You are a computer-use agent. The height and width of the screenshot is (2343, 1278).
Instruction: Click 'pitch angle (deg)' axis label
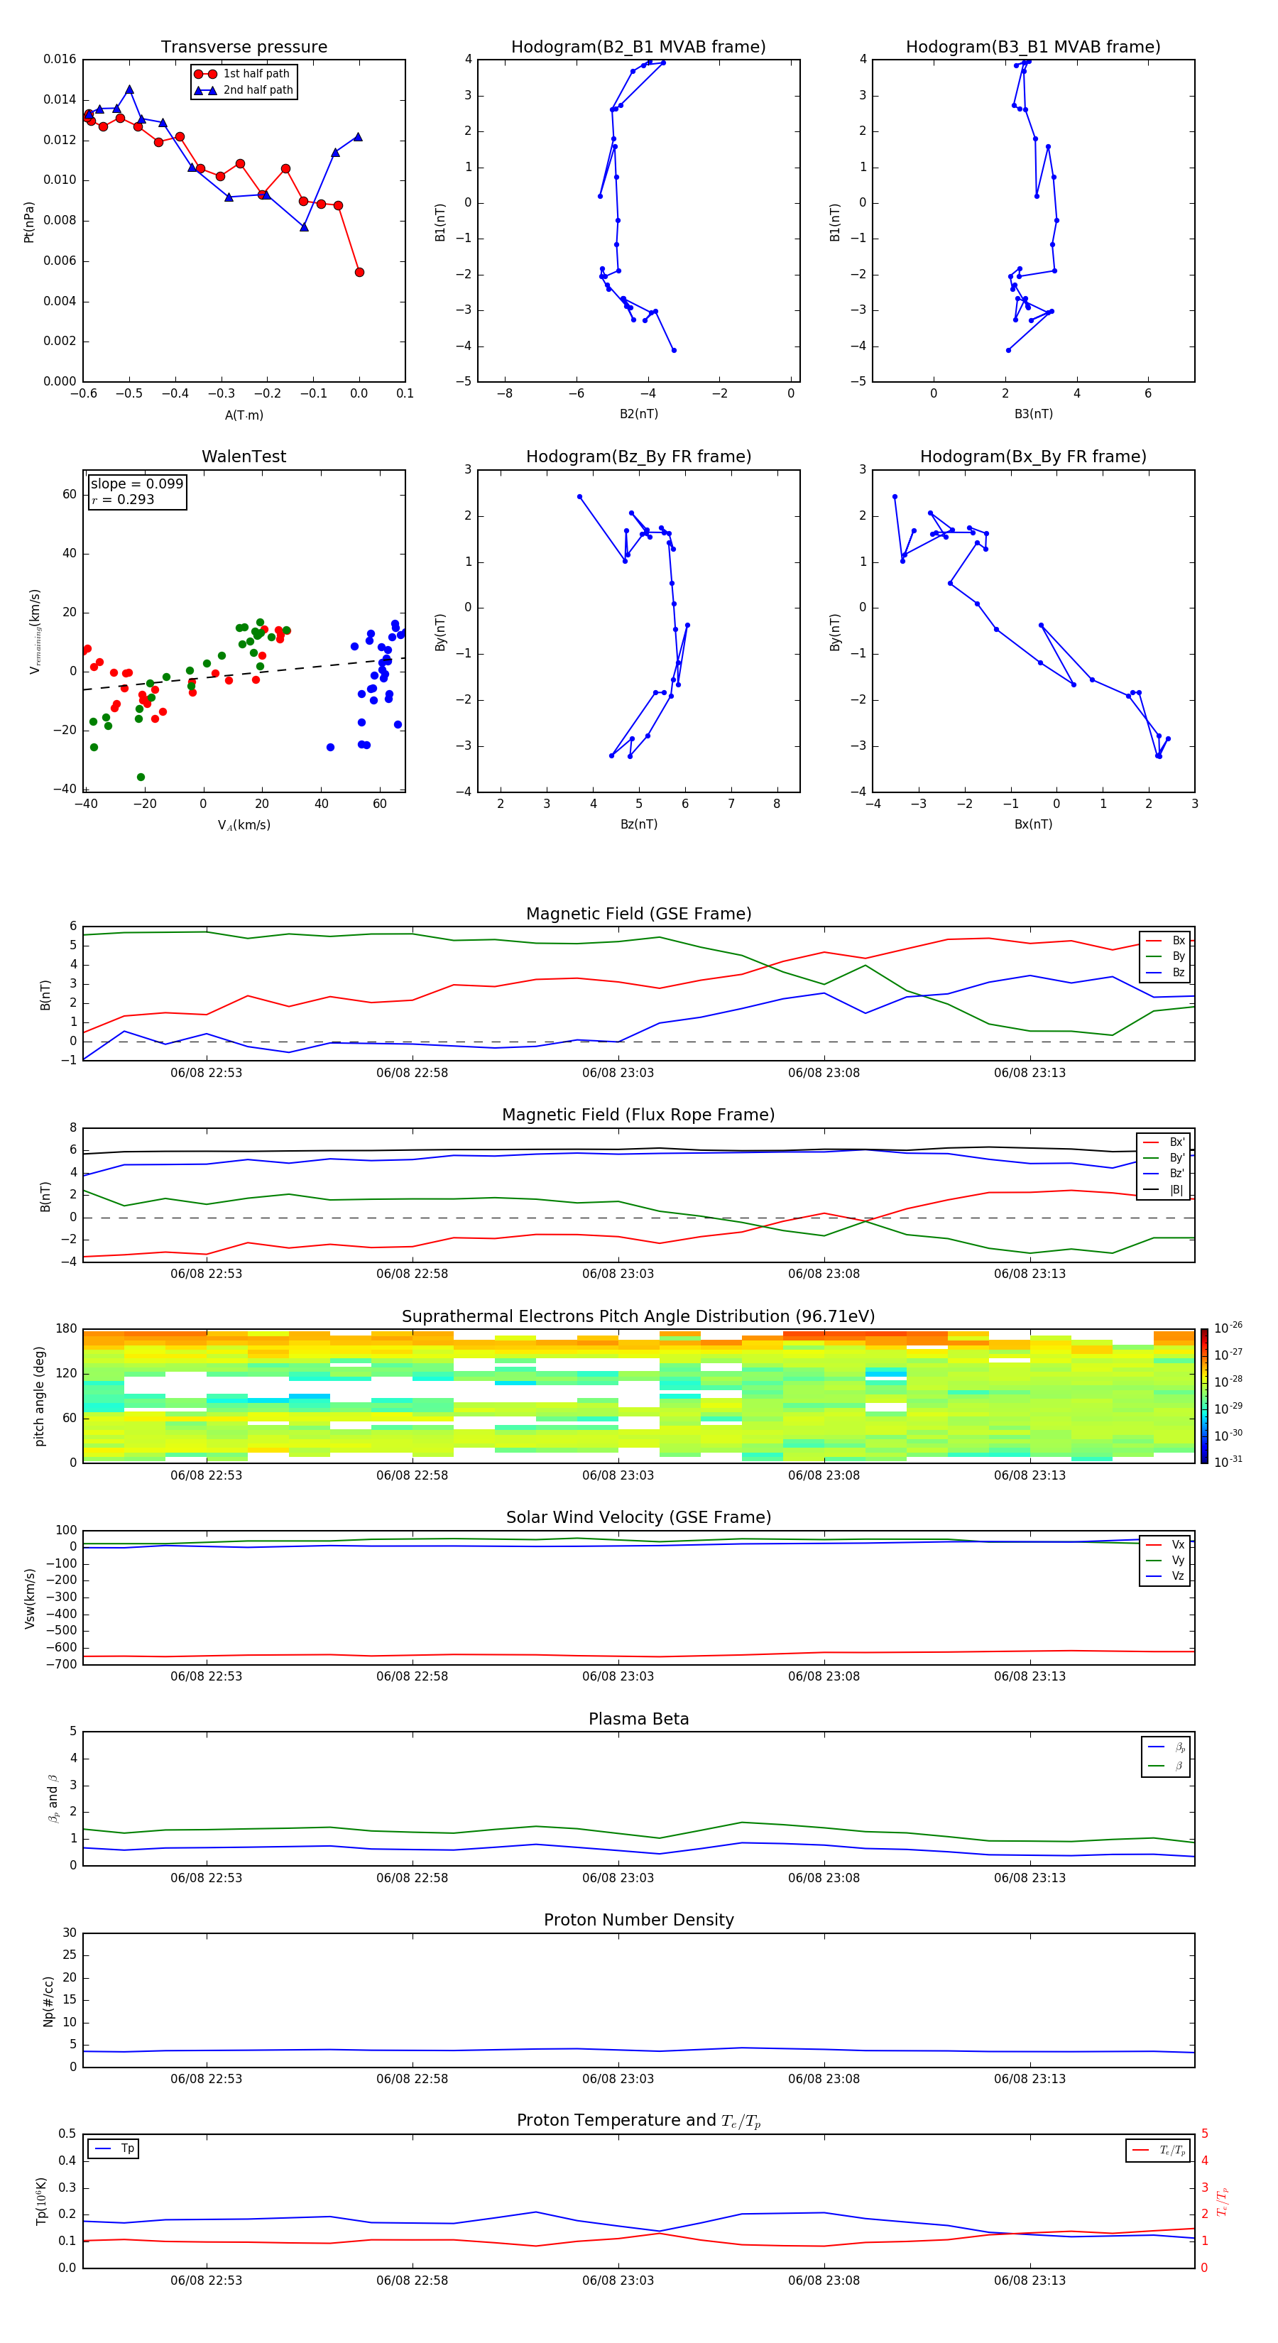pos(39,1396)
